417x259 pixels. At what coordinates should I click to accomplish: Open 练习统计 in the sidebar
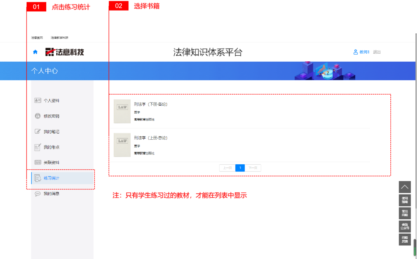(x=51, y=178)
